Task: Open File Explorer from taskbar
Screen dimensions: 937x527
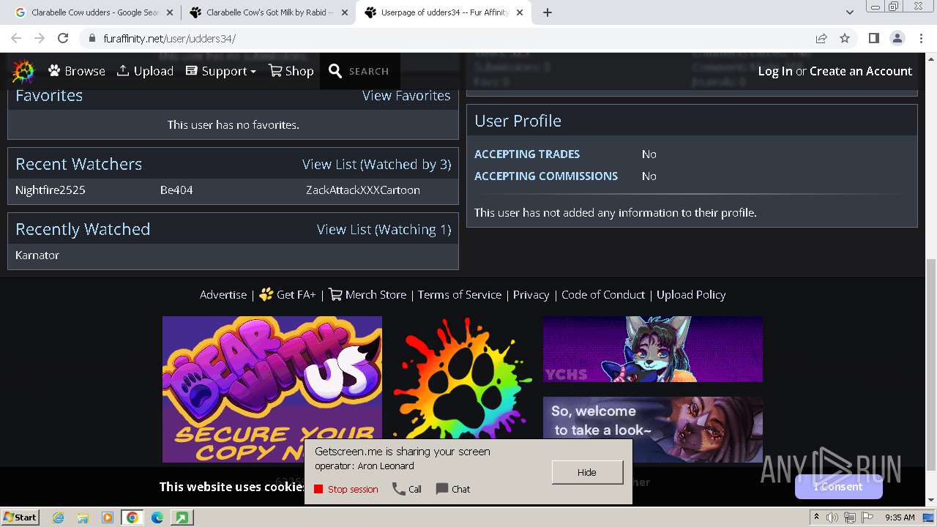Action: click(x=83, y=517)
